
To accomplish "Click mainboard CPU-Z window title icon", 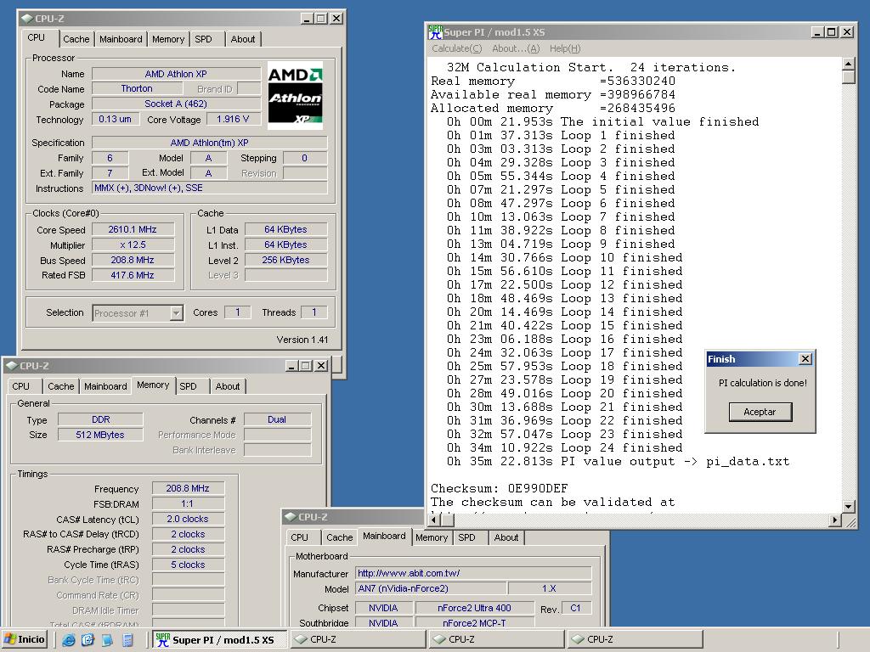I will coord(291,517).
